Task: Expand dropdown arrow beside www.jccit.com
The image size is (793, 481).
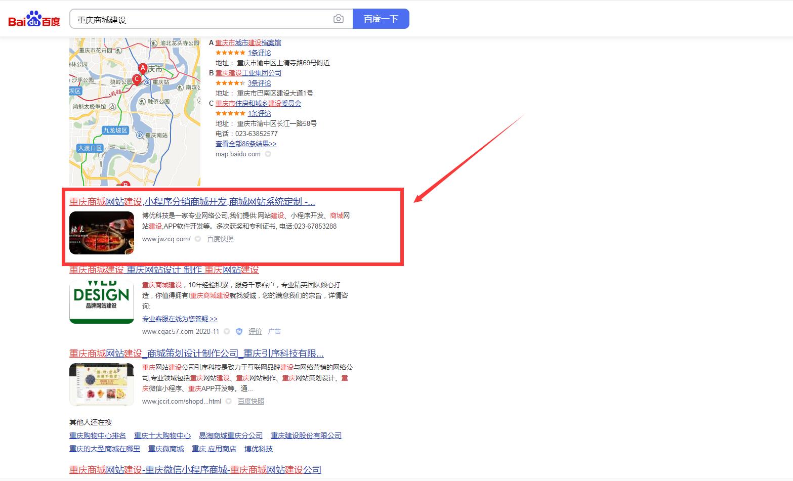Action: 229,402
